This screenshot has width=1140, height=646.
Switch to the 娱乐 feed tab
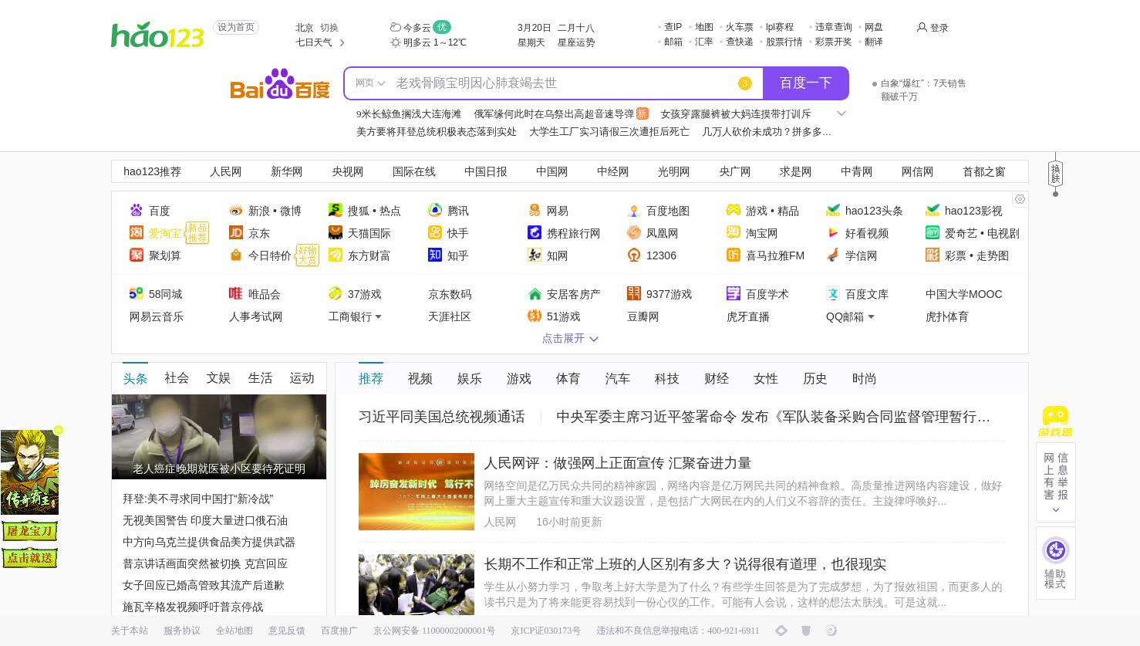tap(470, 378)
